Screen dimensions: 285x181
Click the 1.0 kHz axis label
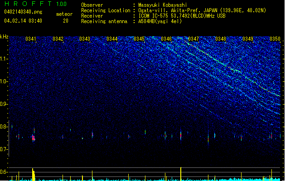tap(4, 81)
